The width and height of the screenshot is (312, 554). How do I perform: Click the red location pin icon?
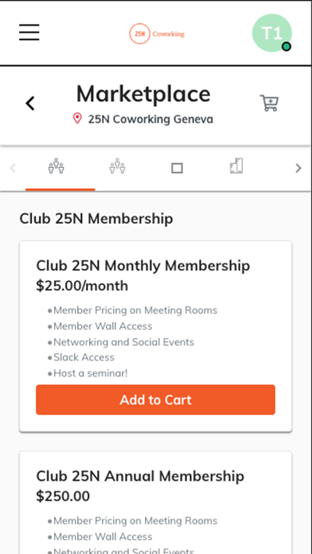[x=77, y=119]
